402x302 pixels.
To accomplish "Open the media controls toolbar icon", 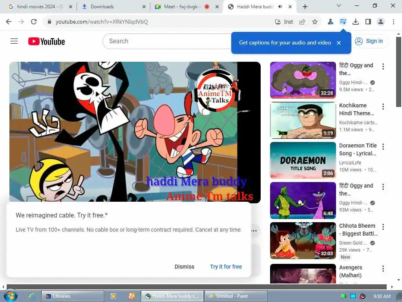I will tap(343, 22).
